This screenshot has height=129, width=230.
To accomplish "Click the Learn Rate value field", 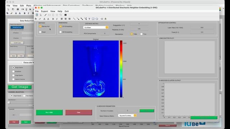I will (202, 28).
